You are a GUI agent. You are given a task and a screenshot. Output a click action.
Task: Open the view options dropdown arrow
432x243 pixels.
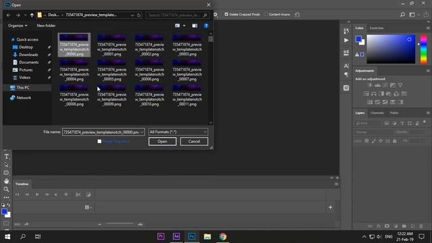(x=184, y=26)
